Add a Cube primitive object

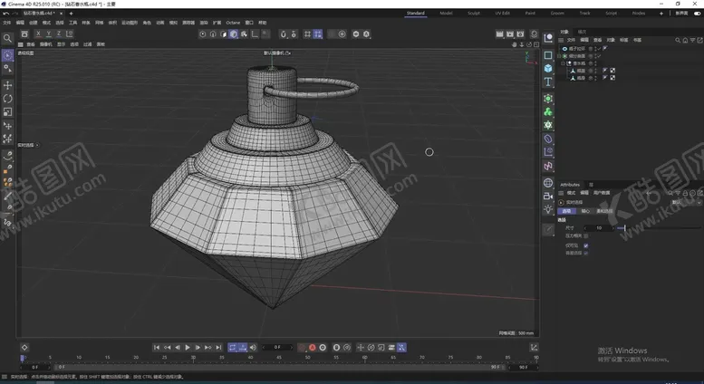pyautogui.click(x=548, y=68)
